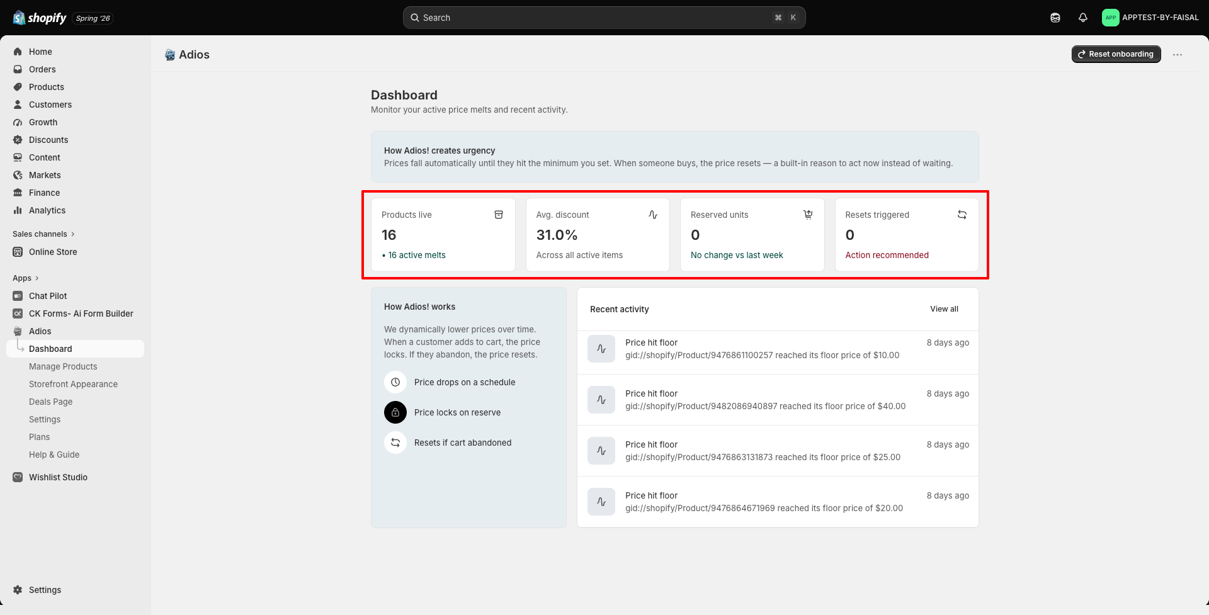This screenshot has width=1209, height=615.
Task: Click the Chat Pilot app icon
Action: pyautogui.click(x=18, y=296)
